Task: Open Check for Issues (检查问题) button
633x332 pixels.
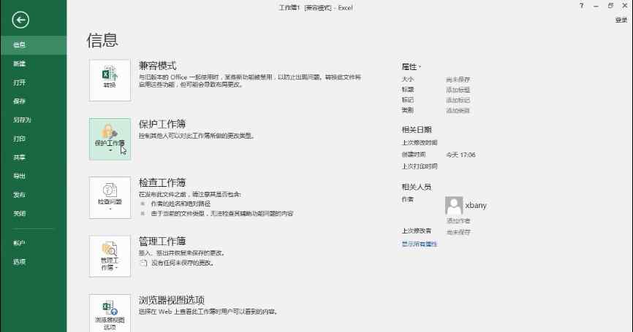Action: [110, 198]
